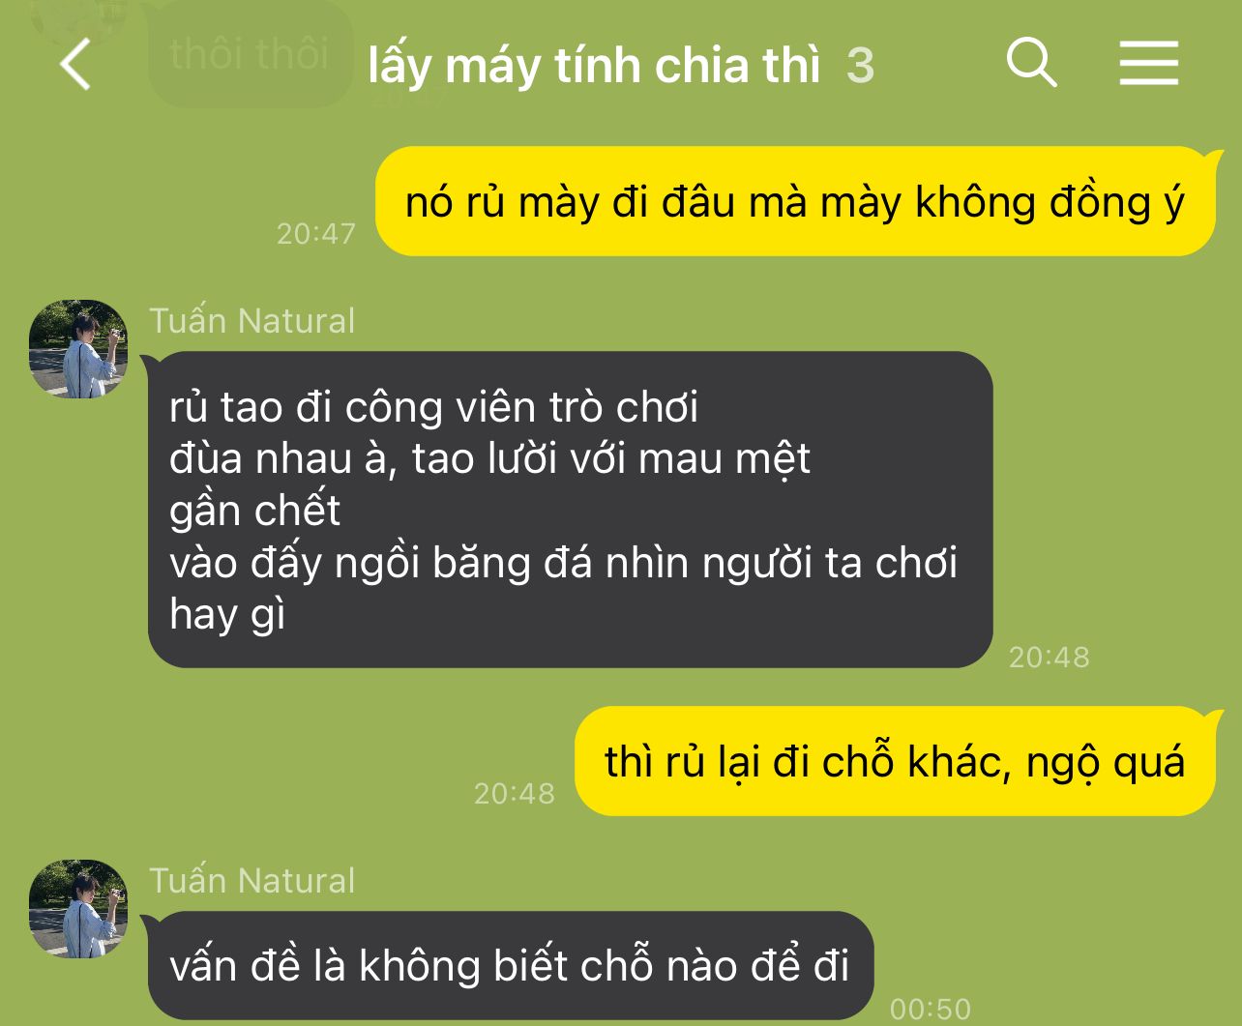Image resolution: width=1242 pixels, height=1026 pixels.
Task: Tap the yellow bubble 'nó rủ mày đi đâu'
Action: coord(795,201)
